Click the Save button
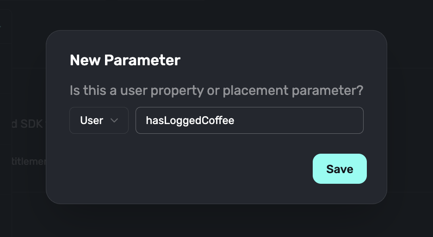Screen dimensions: 433x237 coord(340,169)
